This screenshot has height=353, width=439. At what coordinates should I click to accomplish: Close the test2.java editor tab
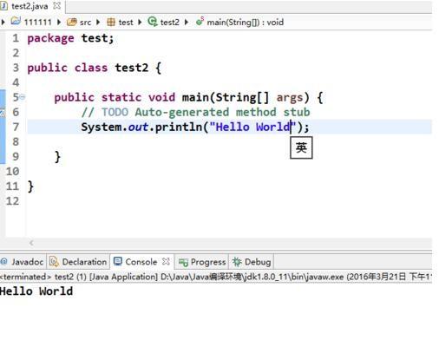pyautogui.click(x=57, y=6)
